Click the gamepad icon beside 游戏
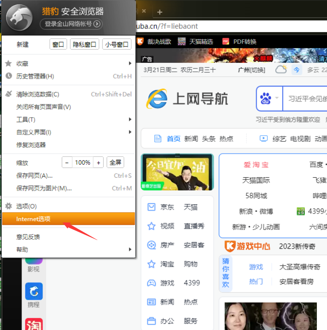This screenshot has height=330, width=327. coord(151,283)
